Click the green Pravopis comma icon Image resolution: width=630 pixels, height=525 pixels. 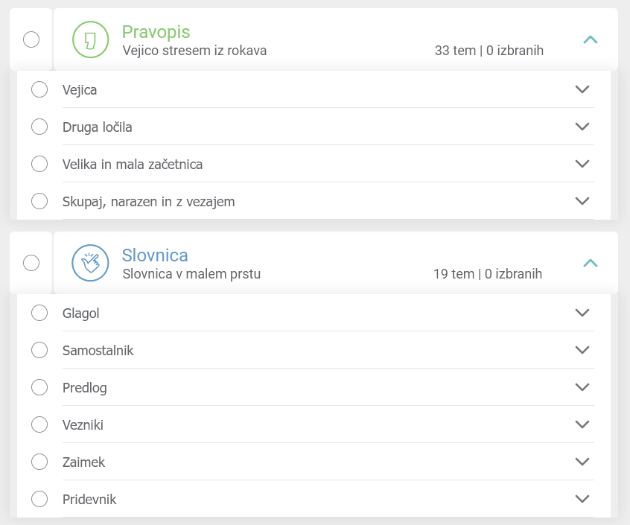click(x=91, y=39)
